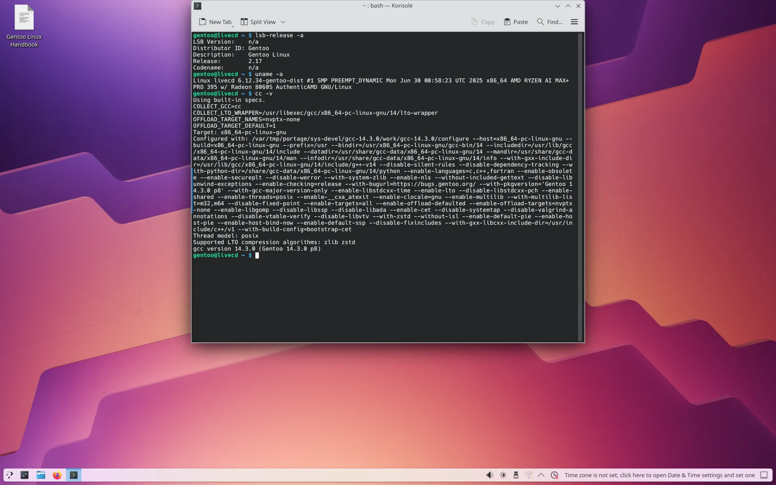Click the terminal vertical scrollbar
The height and width of the screenshot is (485, 776).
[x=580, y=186]
